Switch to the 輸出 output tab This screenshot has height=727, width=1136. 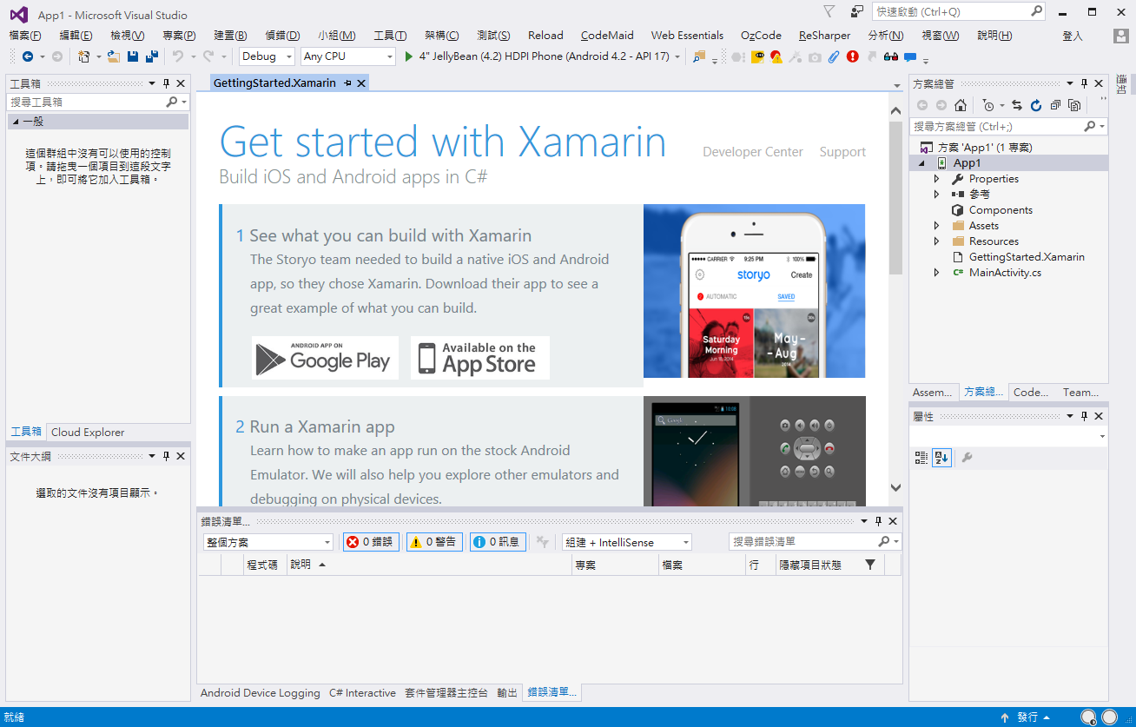pos(507,693)
